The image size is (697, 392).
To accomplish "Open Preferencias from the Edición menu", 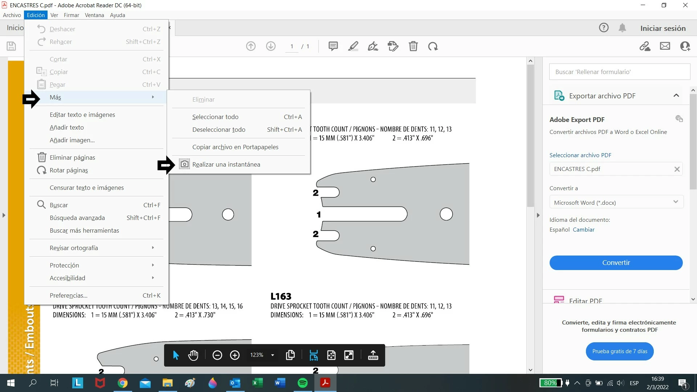I will (x=68, y=295).
